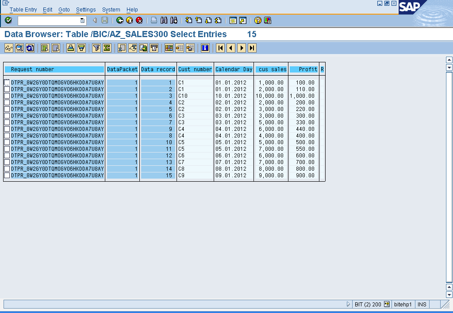Click the Sort Ascending icon
This screenshot has height=313, width=453.
point(70,48)
